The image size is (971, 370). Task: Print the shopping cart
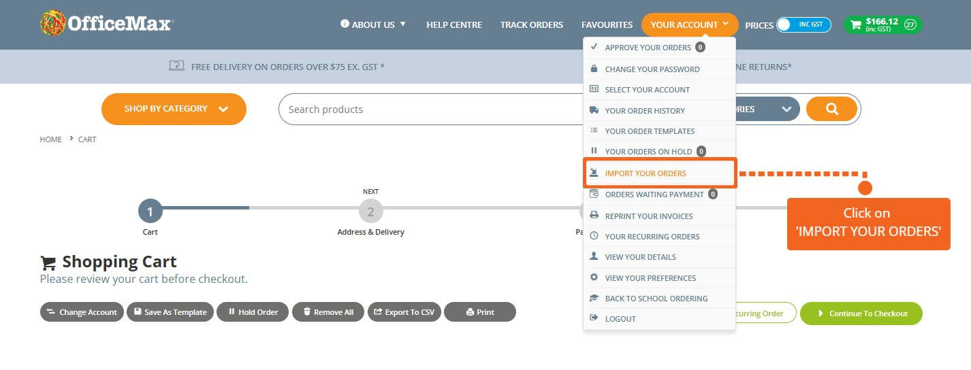point(480,312)
